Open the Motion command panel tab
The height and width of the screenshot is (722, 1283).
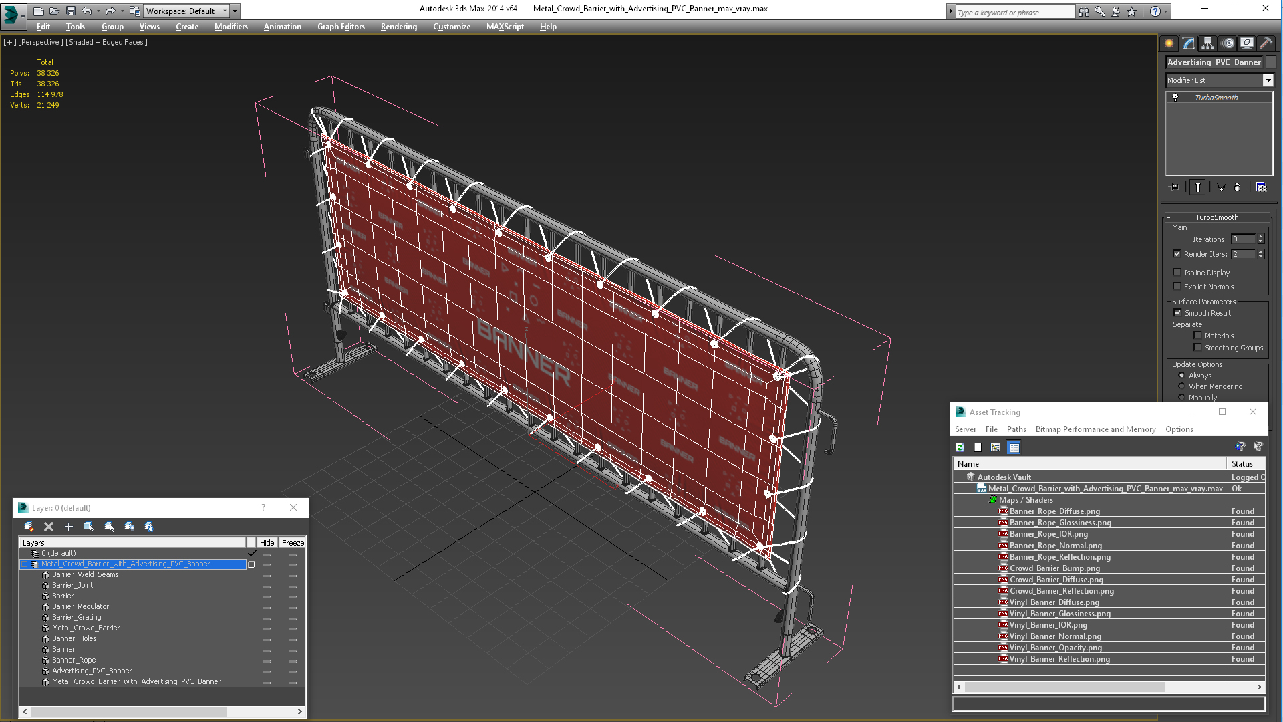[x=1228, y=43]
